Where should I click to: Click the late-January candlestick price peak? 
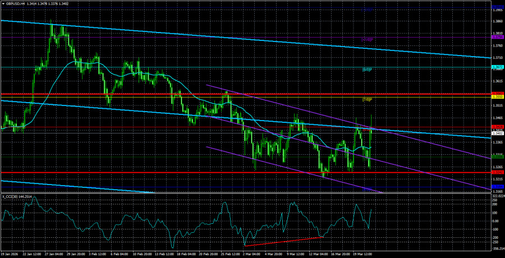pos(52,21)
